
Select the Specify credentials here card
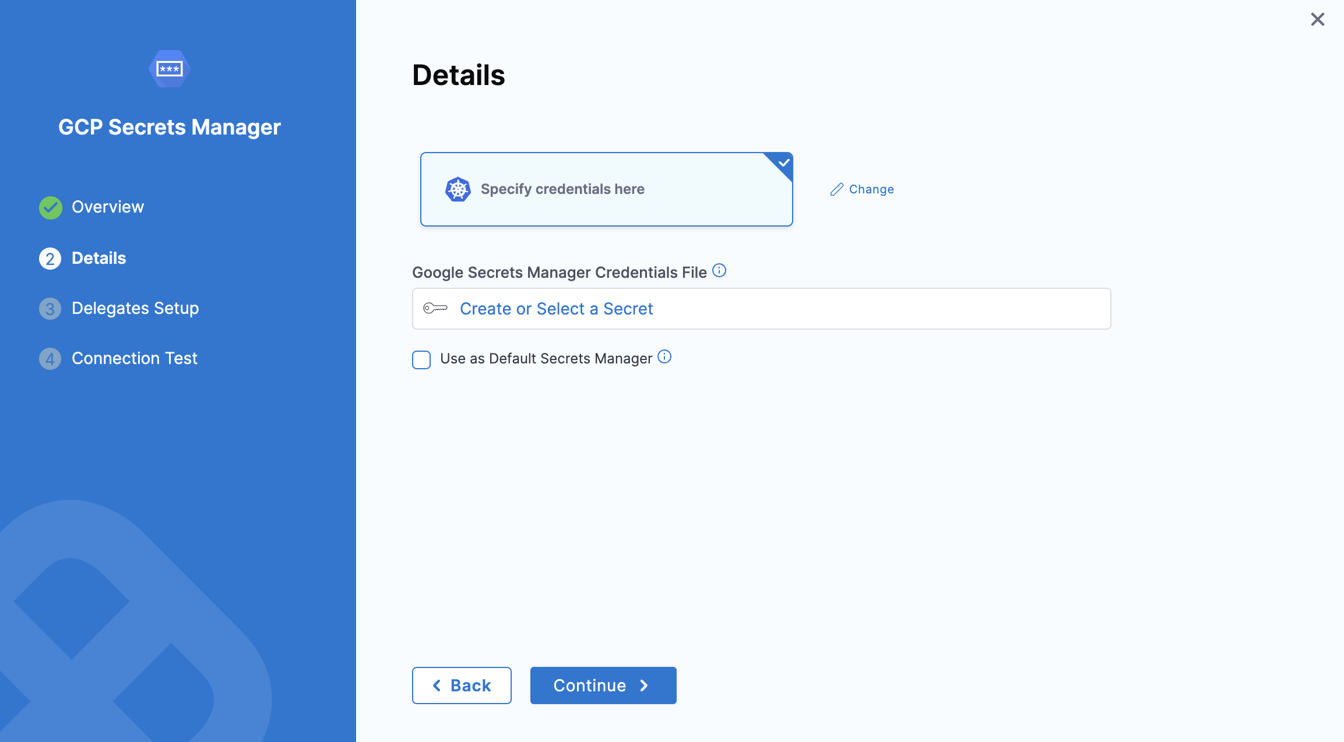point(606,189)
